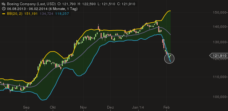Click the open value O: 121,790
The width and height of the screenshot is (228, 111).
pyautogui.click(x=67, y=4)
